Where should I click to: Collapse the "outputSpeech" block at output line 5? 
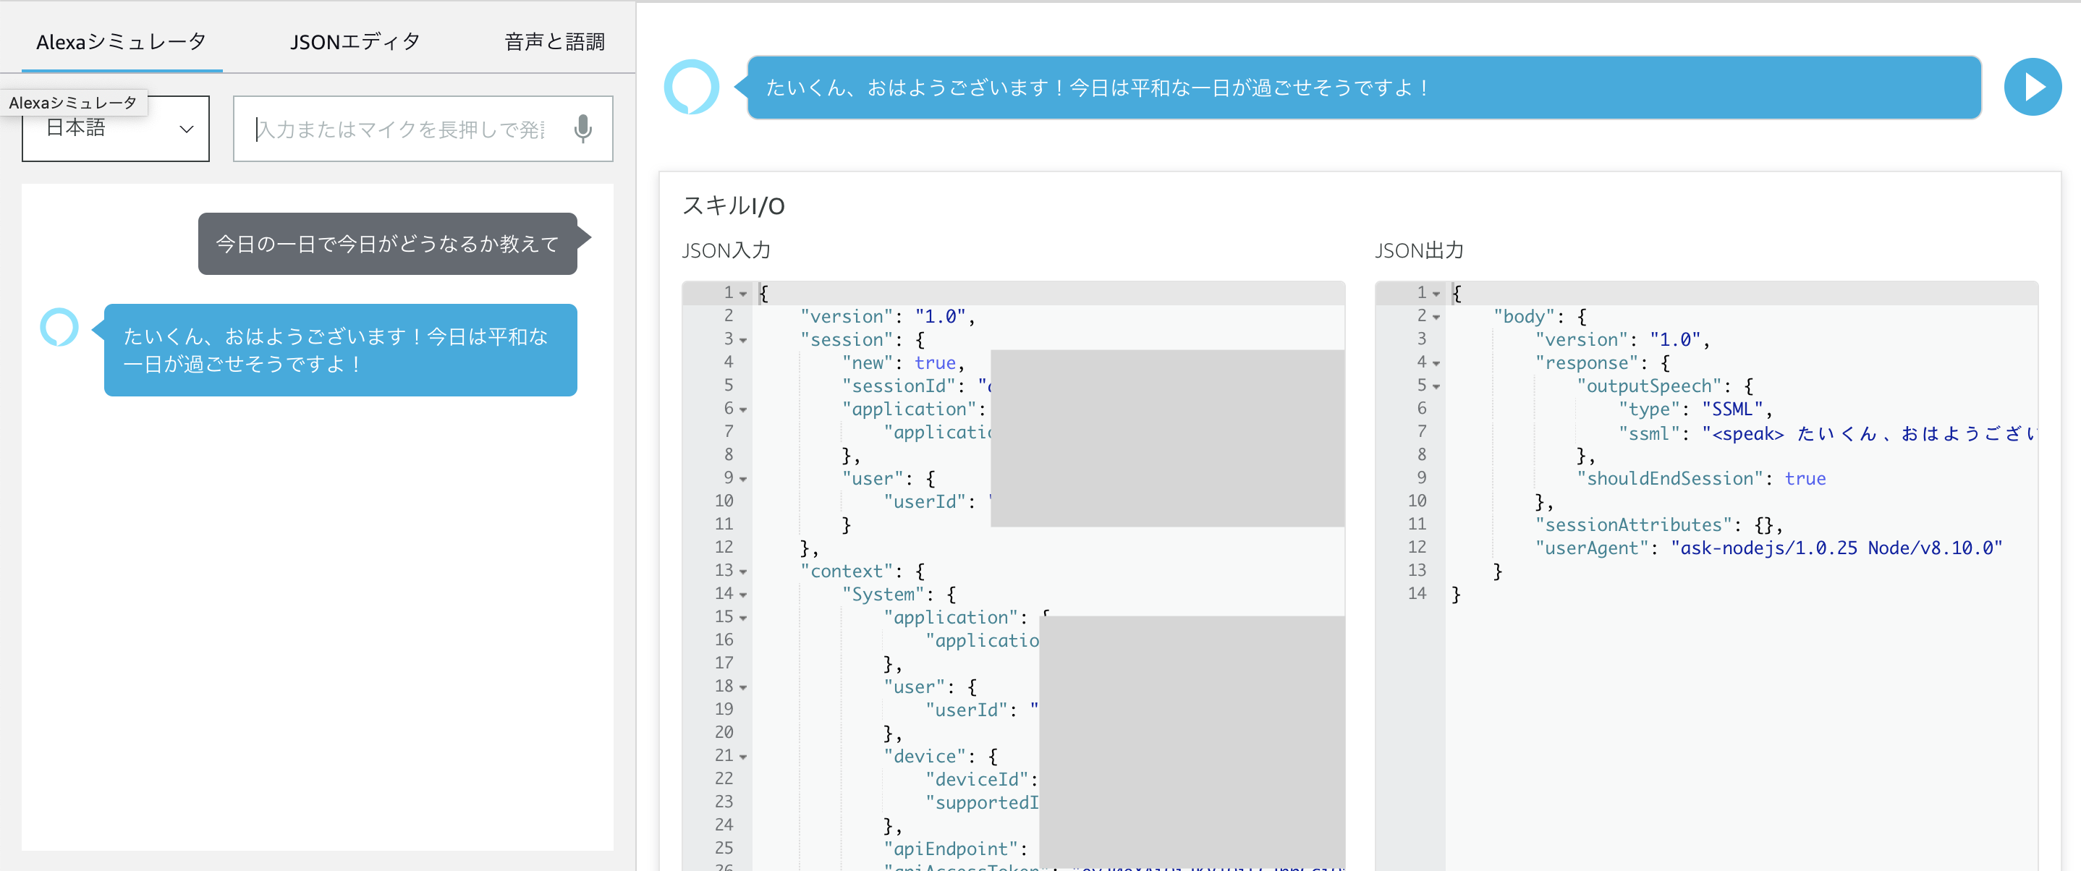click(x=1436, y=387)
